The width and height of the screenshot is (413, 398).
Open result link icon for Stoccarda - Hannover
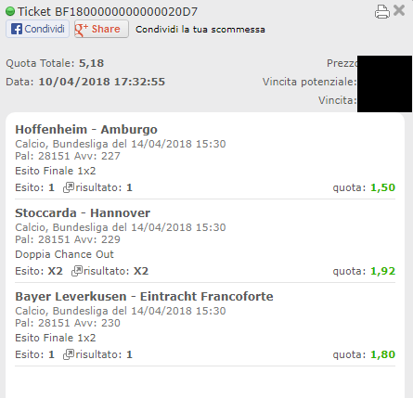(77, 271)
